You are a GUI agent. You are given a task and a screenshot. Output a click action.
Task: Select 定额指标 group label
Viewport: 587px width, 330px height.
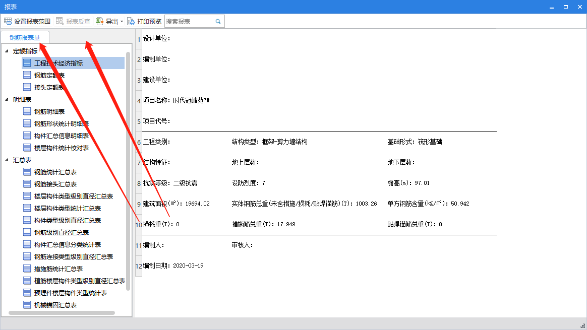25,51
